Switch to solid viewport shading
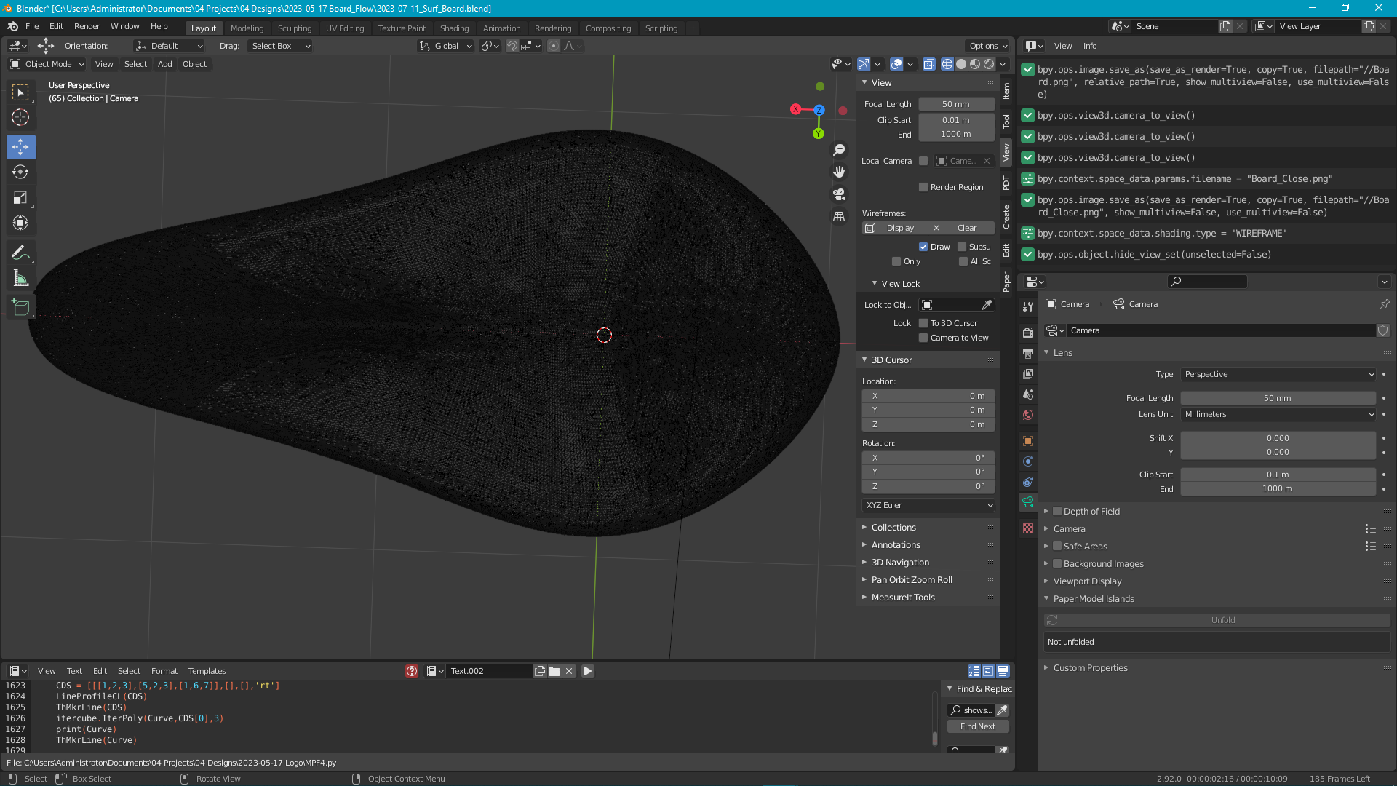Image resolution: width=1397 pixels, height=786 pixels. pyautogui.click(x=961, y=64)
